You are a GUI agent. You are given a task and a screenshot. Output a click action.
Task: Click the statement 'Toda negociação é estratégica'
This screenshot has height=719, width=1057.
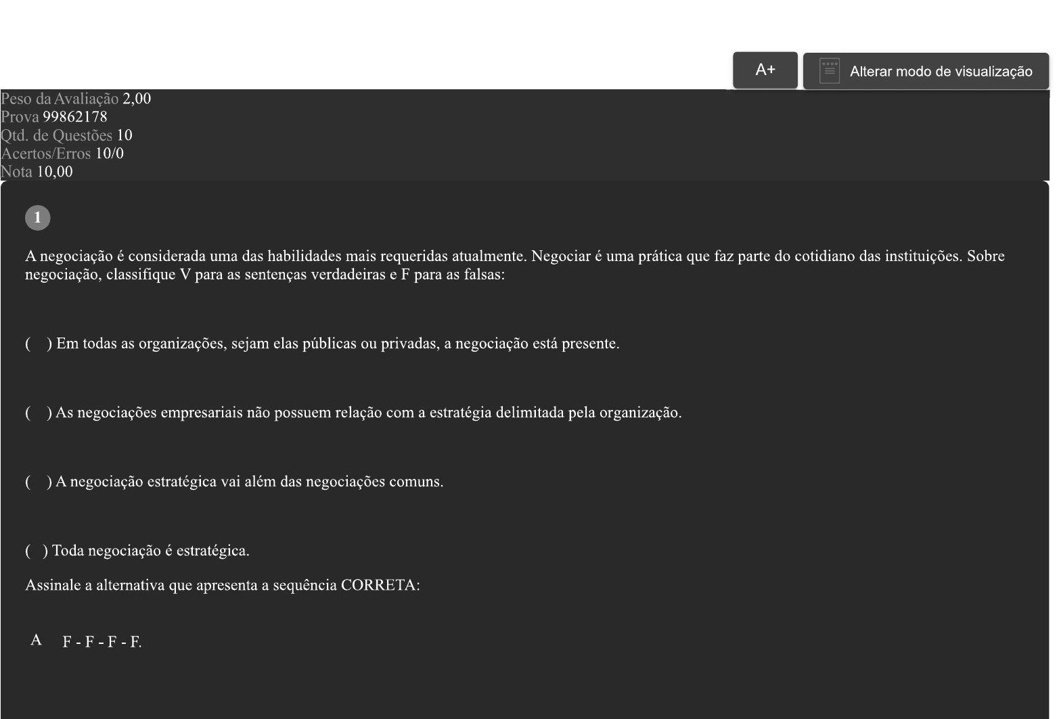coord(150,551)
